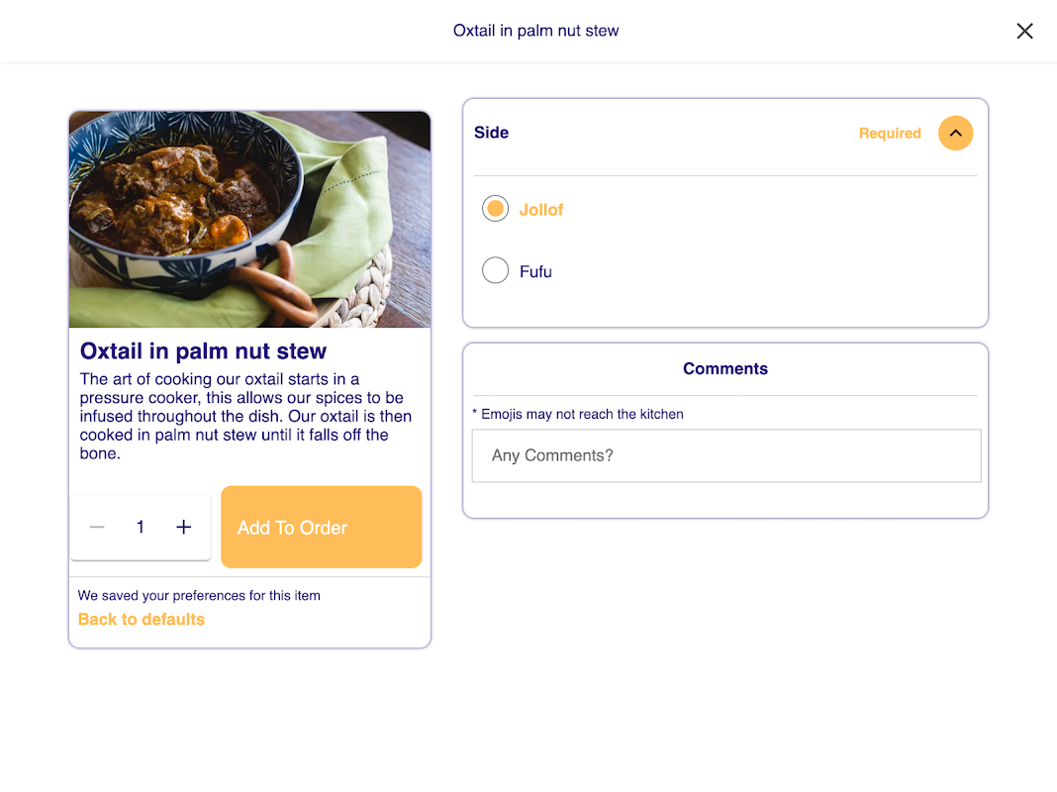The width and height of the screenshot is (1057, 792).
Task: Click the saved preferences notice text
Action: click(199, 596)
